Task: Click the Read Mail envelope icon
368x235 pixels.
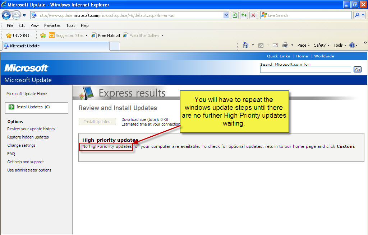Action: 275,45
